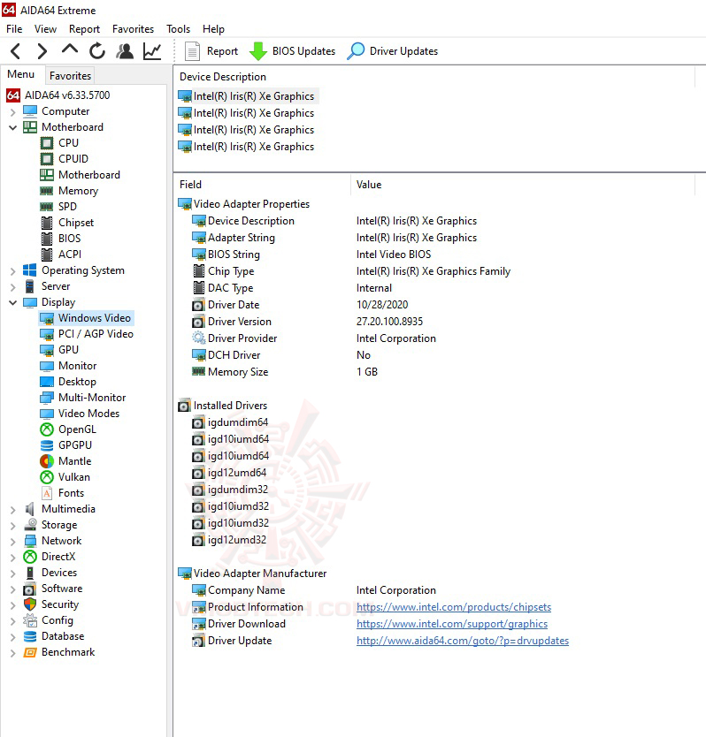
Task: Select the SPD tree item
Action: pos(67,207)
